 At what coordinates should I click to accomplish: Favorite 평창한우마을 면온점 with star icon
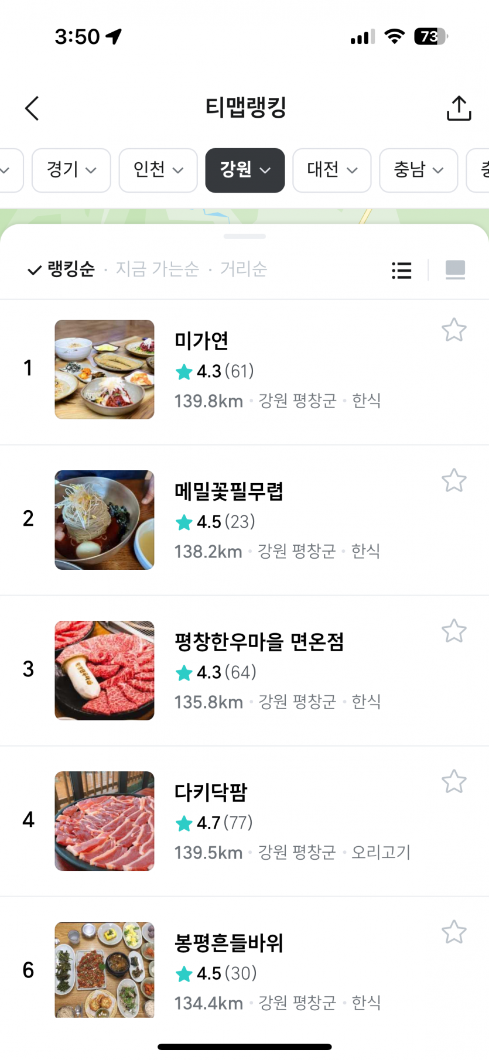pos(454,631)
